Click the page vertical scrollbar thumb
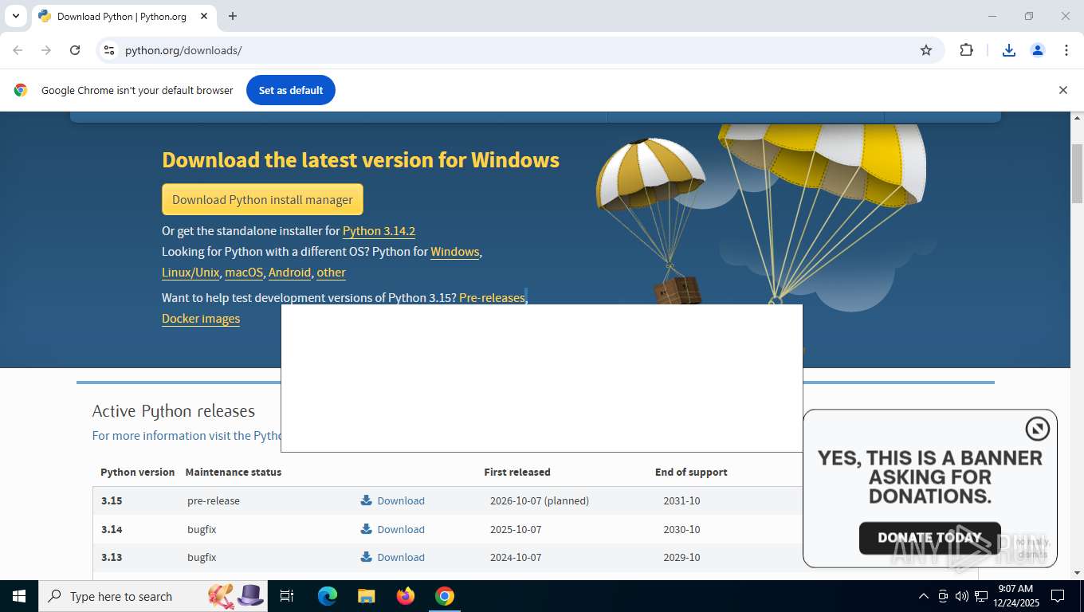The height and width of the screenshot is (612, 1084). pyautogui.click(x=1077, y=173)
